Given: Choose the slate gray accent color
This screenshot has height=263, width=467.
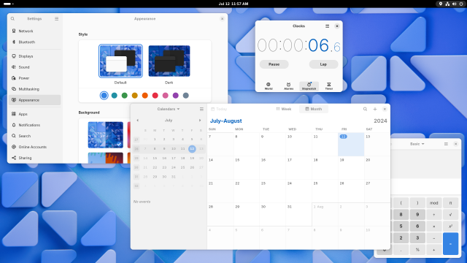Looking at the screenshot, I should (x=186, y=96).
